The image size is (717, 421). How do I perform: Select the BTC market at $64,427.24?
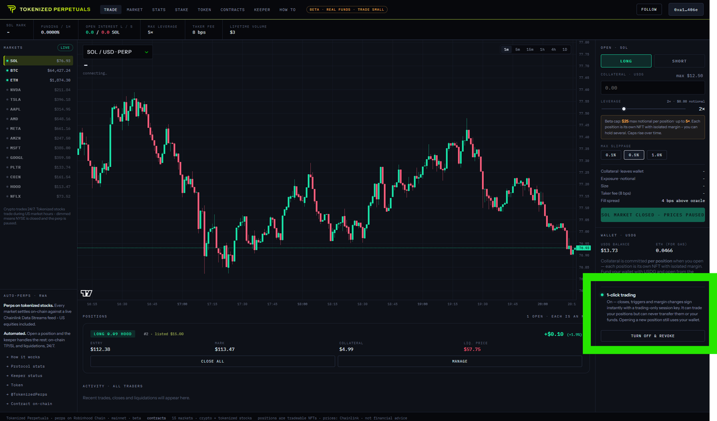pyautogui.click(x=38, y=71)
